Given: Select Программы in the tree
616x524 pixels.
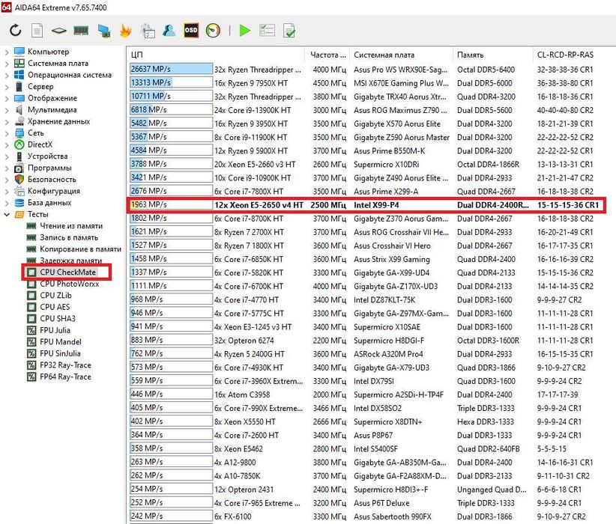Looking at the screenshot, I should tap(49, 168).
